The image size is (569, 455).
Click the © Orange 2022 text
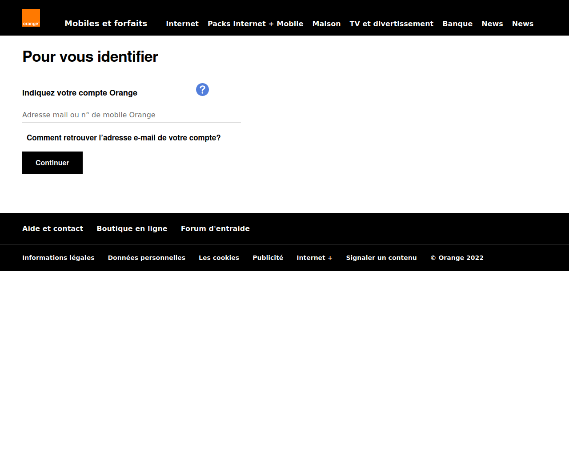(x=457, y=258)
